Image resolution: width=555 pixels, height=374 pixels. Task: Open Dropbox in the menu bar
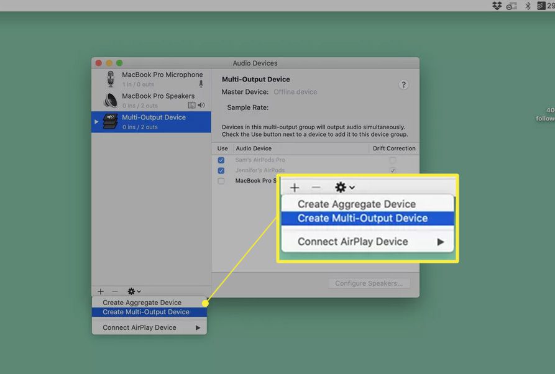click(x=497, y=6)
